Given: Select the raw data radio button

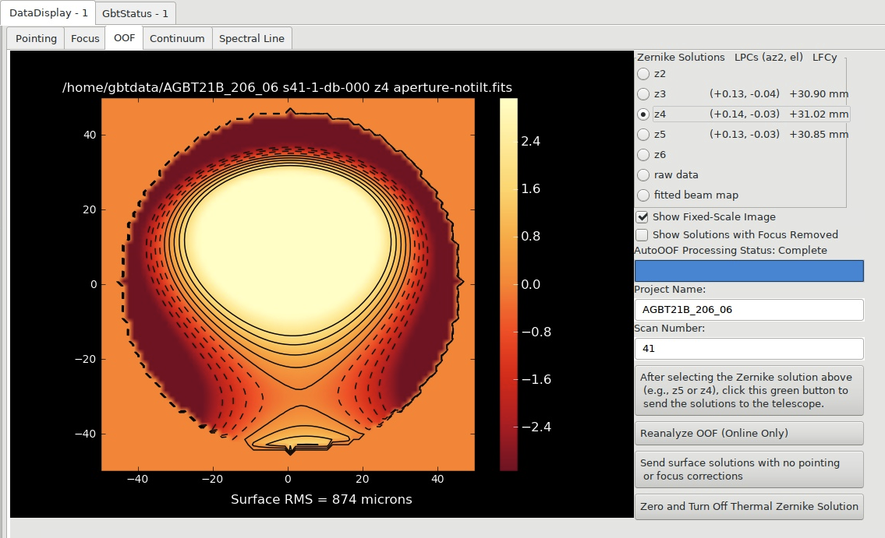Looking at the screenshot, I should (x=643, y=175).
